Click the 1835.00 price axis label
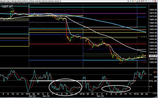The image size is (158, 98). point(153,39)
